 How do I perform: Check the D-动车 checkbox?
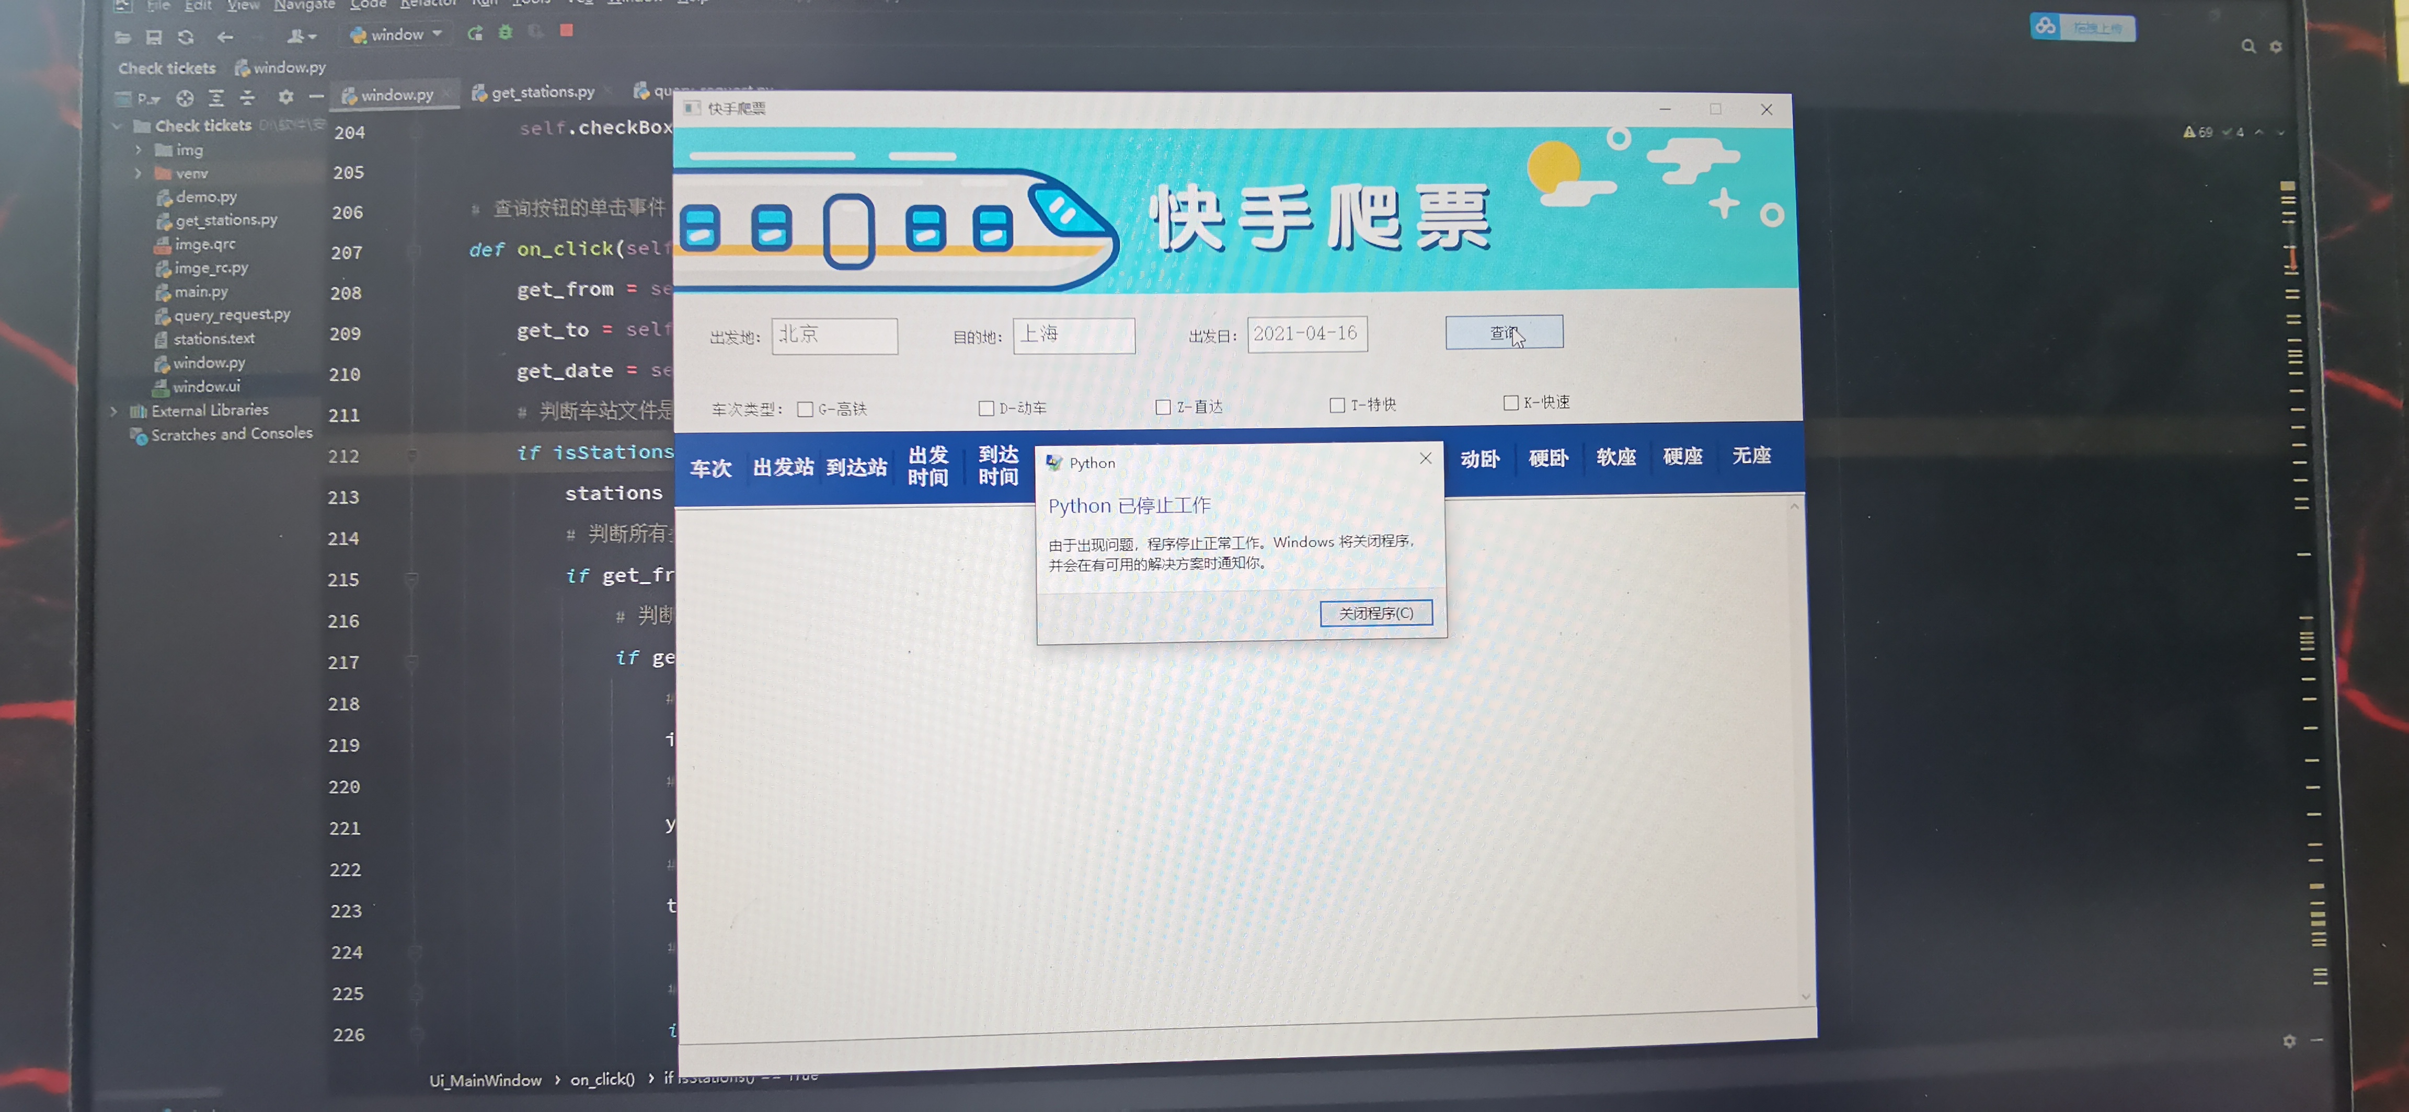(985, 408)
